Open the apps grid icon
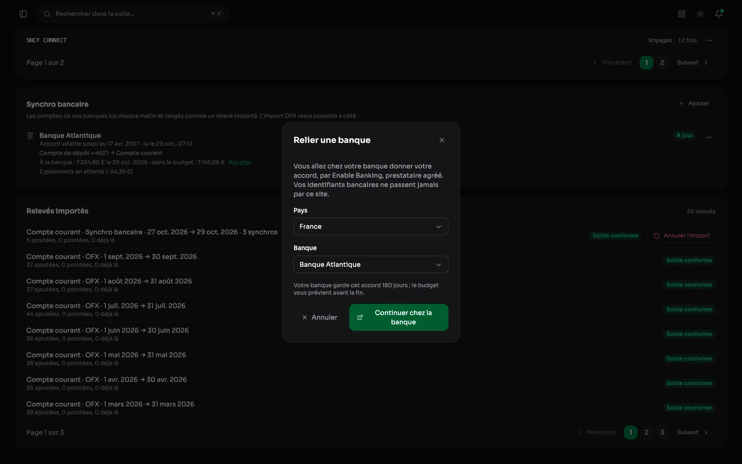Screen dimensions: 742x464 tap(682, 14)
